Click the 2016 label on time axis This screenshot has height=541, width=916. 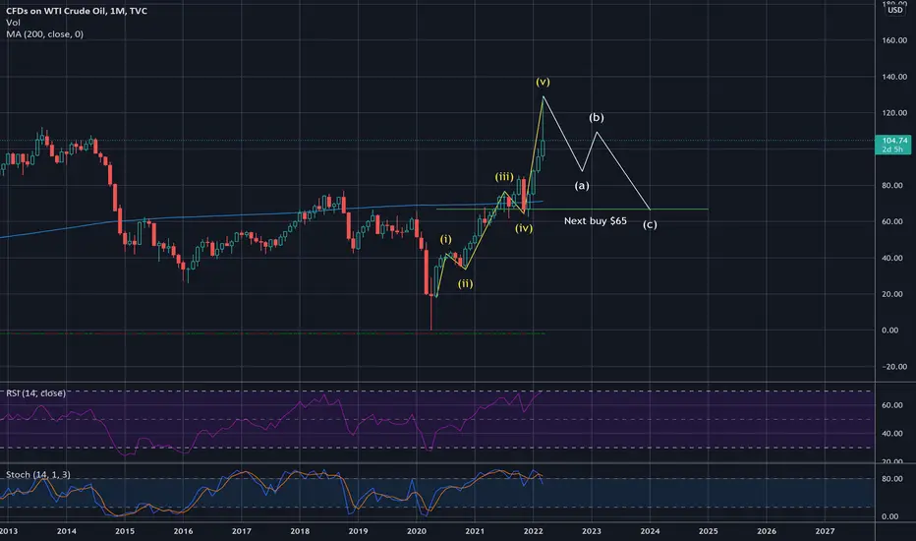(x=183, y=531)
